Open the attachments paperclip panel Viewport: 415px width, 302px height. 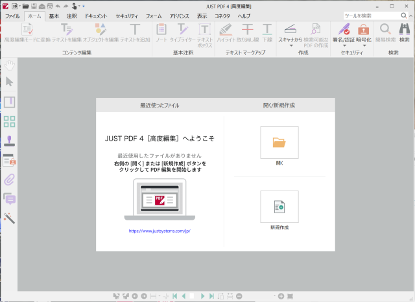tap(9, 180)
